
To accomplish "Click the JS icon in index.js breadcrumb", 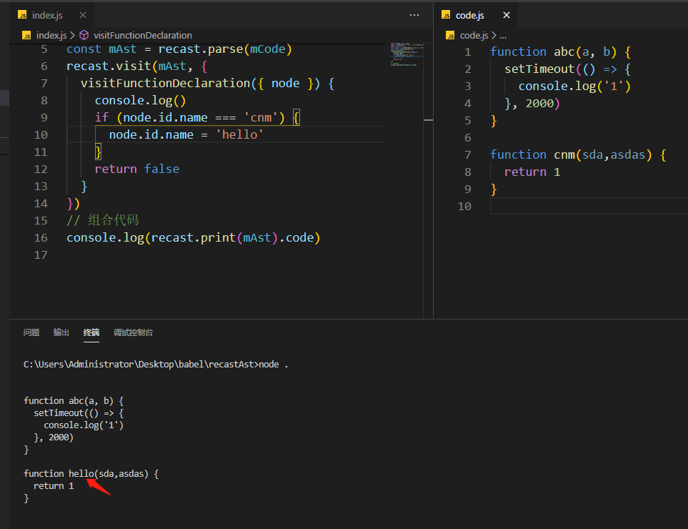I will pos(26,36).
